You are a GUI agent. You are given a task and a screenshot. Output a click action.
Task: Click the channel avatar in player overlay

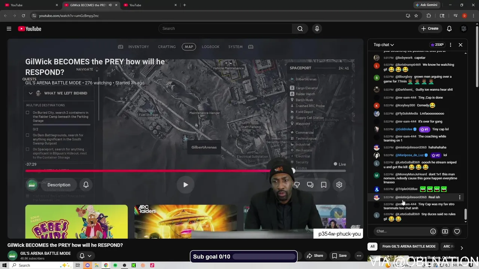[32, 185]
